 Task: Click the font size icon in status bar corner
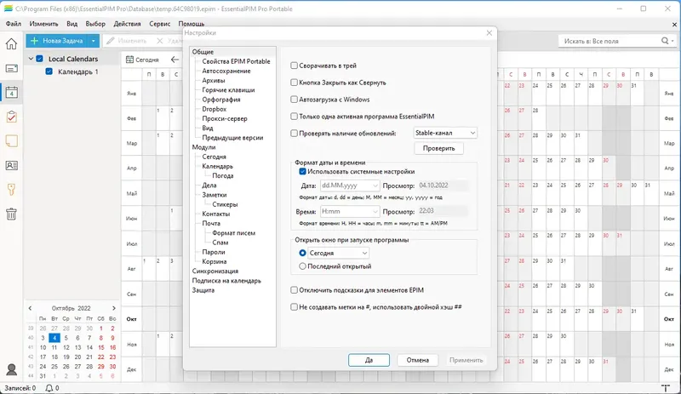[666, 388]
